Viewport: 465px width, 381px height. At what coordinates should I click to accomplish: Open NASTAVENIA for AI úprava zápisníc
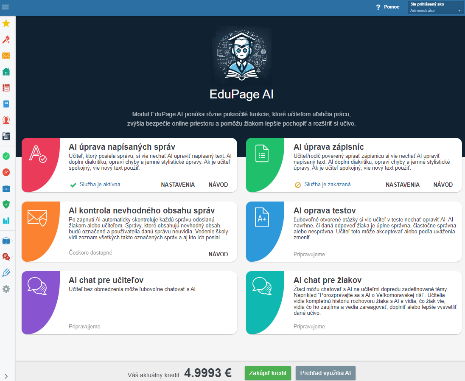click(x=403, y=185)
